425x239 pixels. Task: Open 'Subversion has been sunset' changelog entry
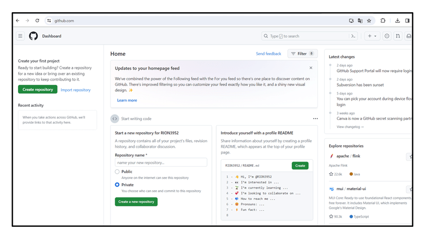pyautogui.click(x=360, y=85)
